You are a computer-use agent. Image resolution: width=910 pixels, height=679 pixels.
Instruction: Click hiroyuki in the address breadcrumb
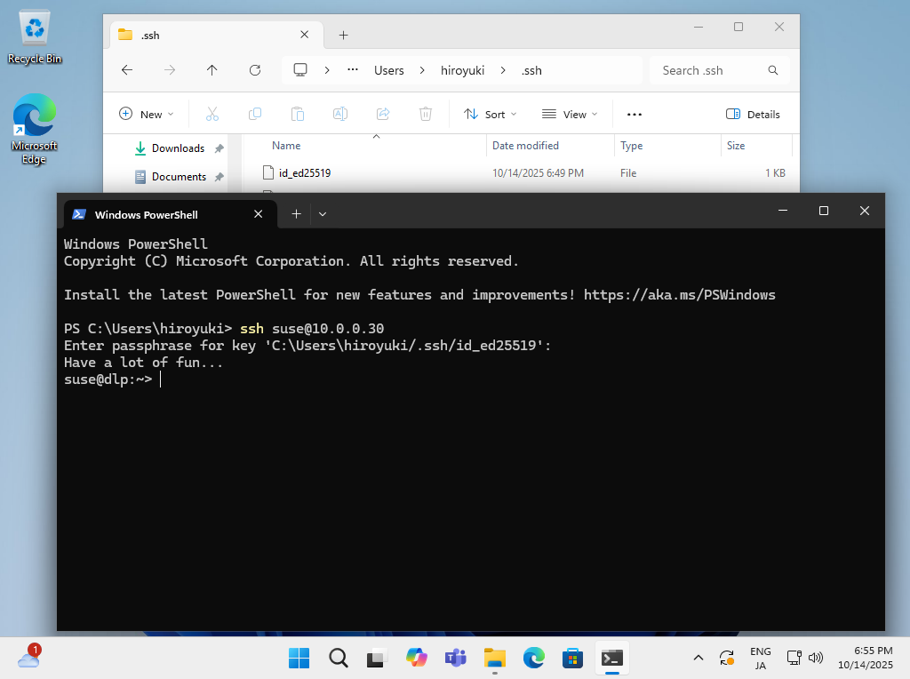(462, 70)
